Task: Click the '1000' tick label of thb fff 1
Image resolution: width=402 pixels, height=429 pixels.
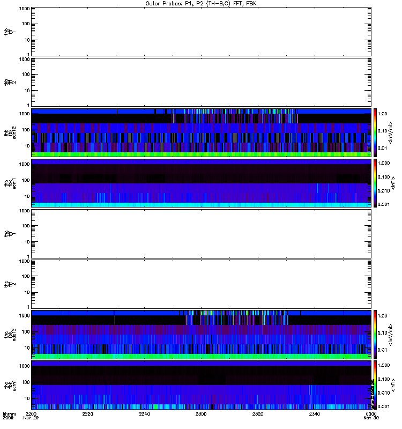Action: pyautogui.click(x=24, y=9)
